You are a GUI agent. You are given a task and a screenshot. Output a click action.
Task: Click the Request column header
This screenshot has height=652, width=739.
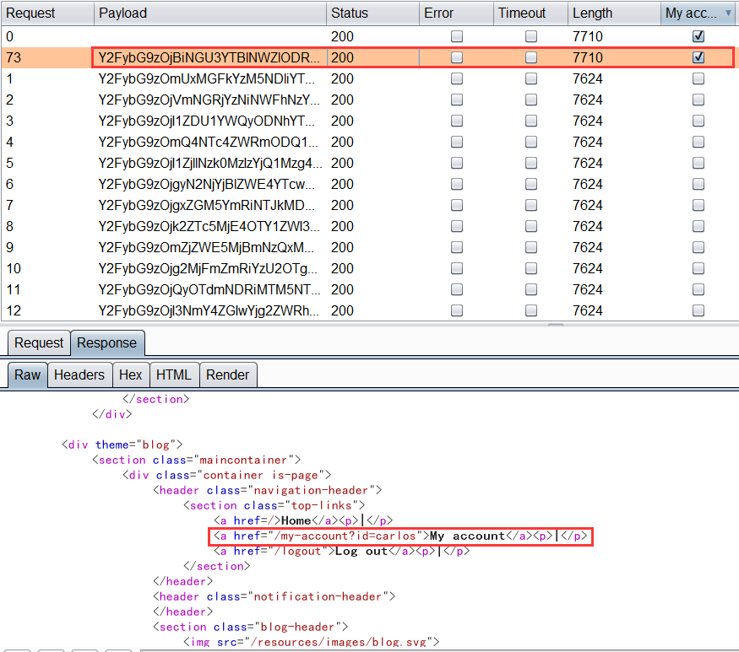(x=46, y=13)
